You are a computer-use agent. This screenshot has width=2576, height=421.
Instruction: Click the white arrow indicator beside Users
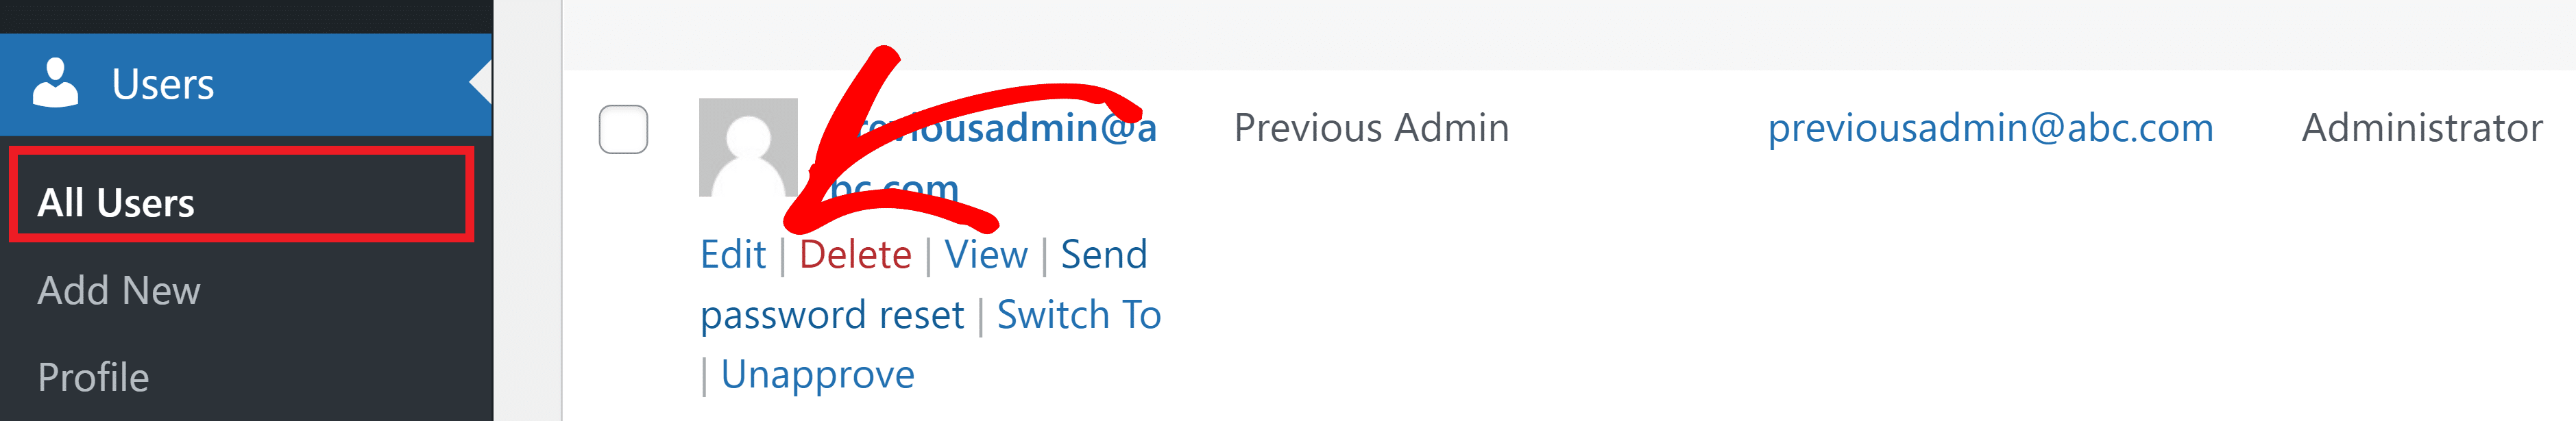pos(481,83)
